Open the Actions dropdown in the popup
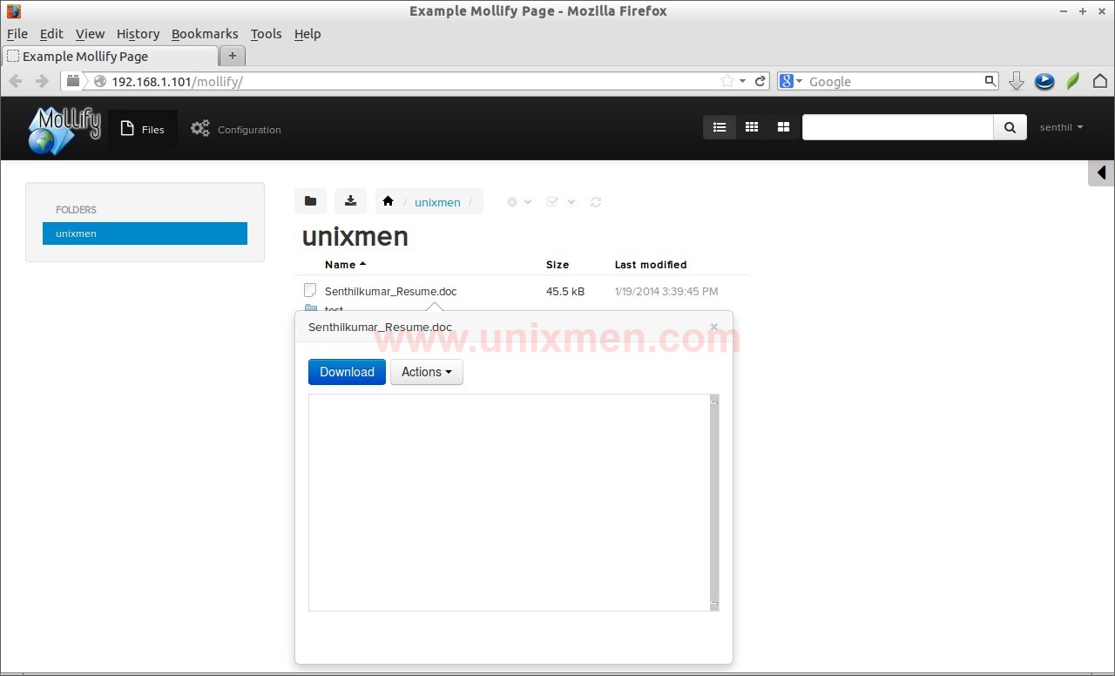This screenshot has width=1115, height=676. (427, 372)
